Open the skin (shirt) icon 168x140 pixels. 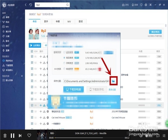141,5
